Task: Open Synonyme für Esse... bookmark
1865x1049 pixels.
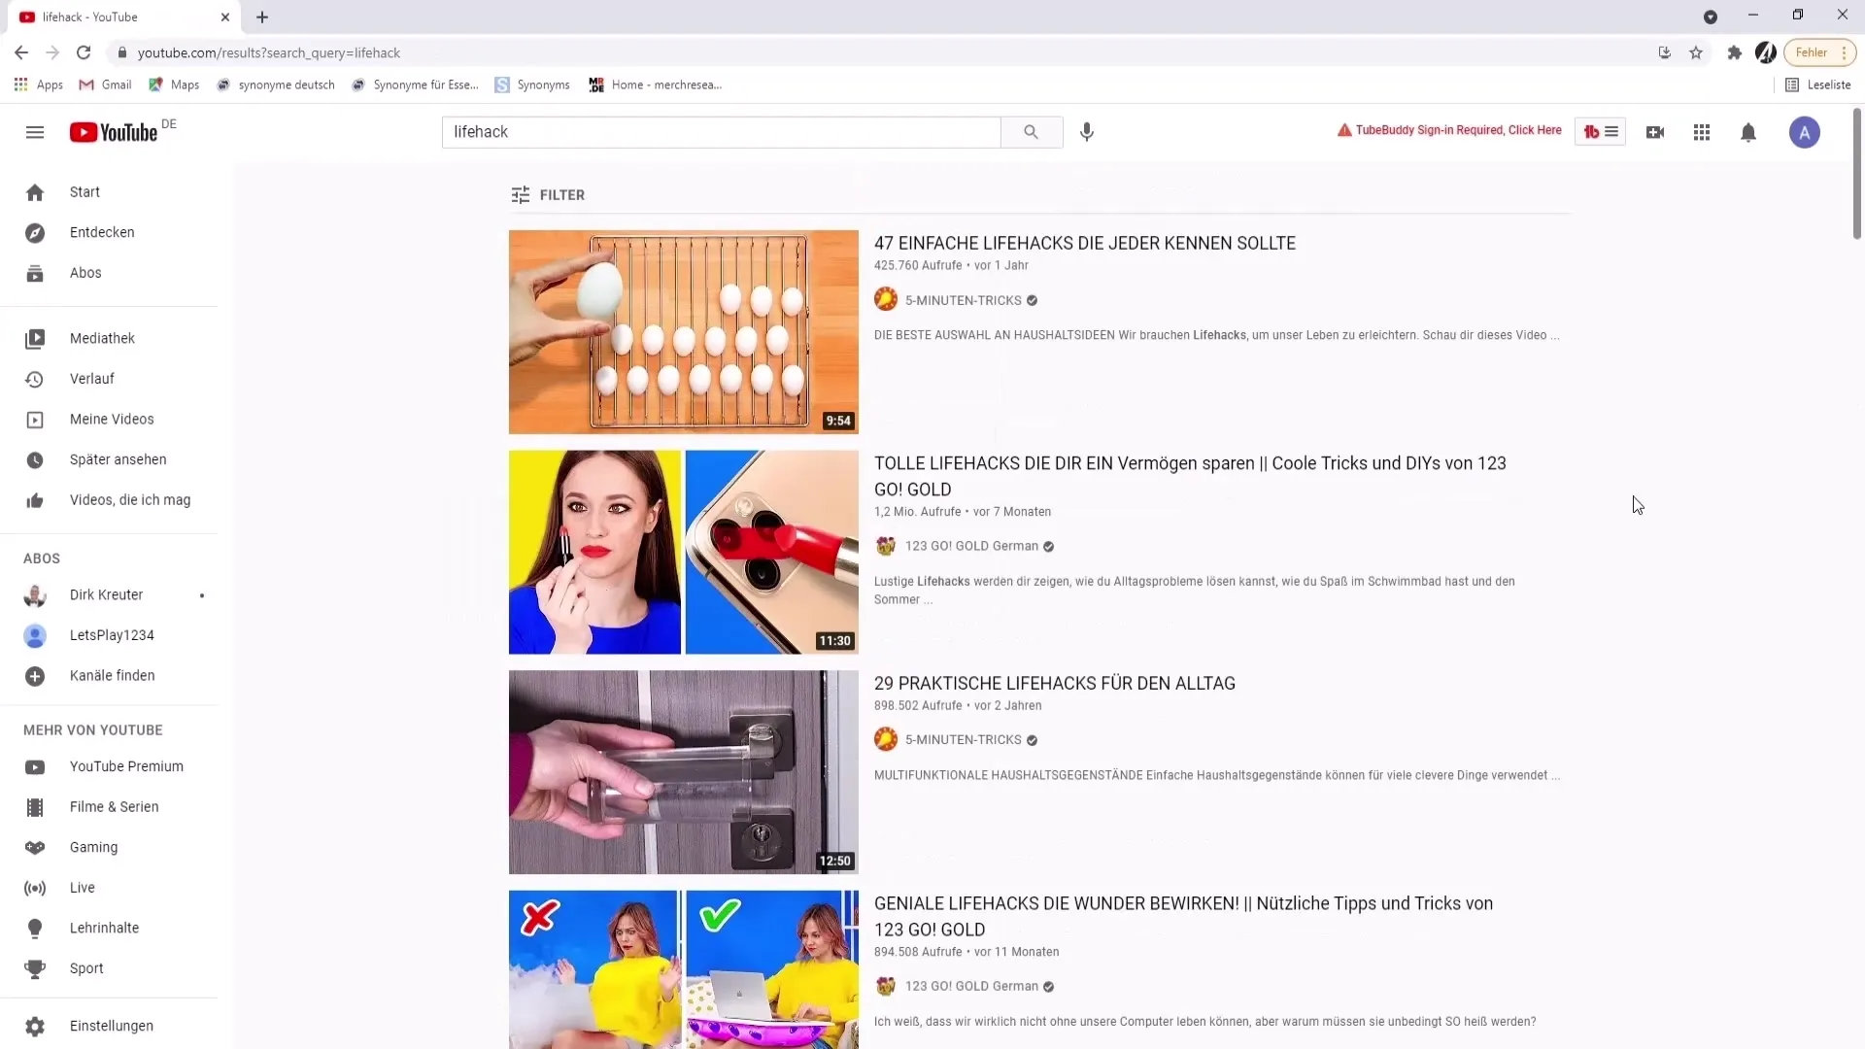Action: coord(415,85)
